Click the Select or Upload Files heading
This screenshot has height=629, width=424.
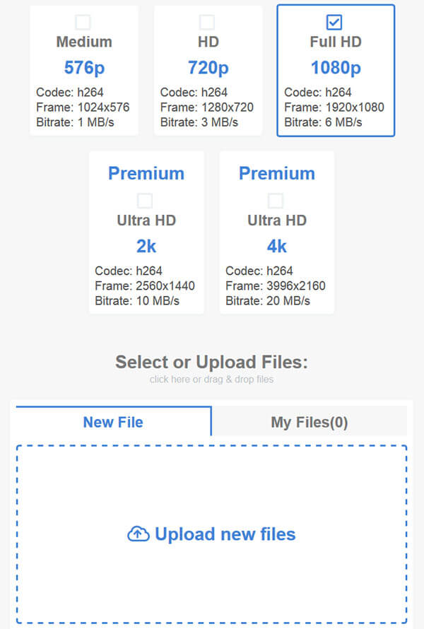pyautogui.click(x=211, y=362)
